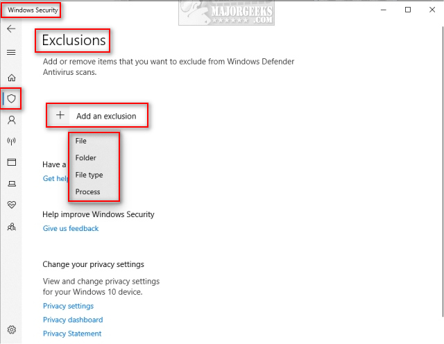Click the vertical scrollbar on the right
Screen dimensions: 444x344
[443, 171]
